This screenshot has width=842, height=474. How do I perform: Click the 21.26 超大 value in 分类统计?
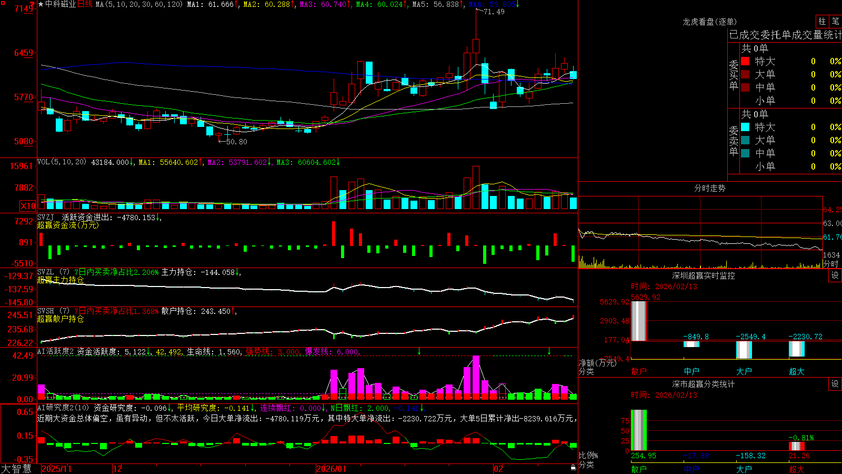pyautogui.click(x=799, y=456)
